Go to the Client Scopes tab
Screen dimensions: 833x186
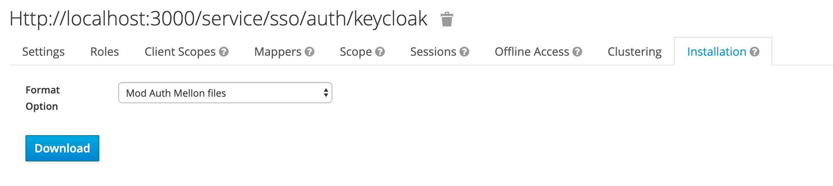pyautogui.click(x=180, y=52)
